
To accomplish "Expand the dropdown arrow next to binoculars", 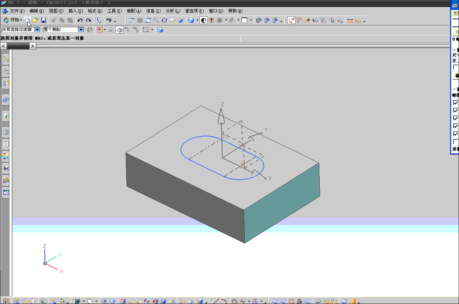I will pos(115,21).
